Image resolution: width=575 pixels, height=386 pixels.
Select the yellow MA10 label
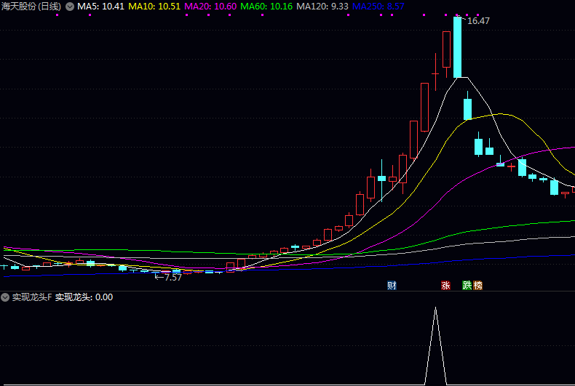[154, 7]
